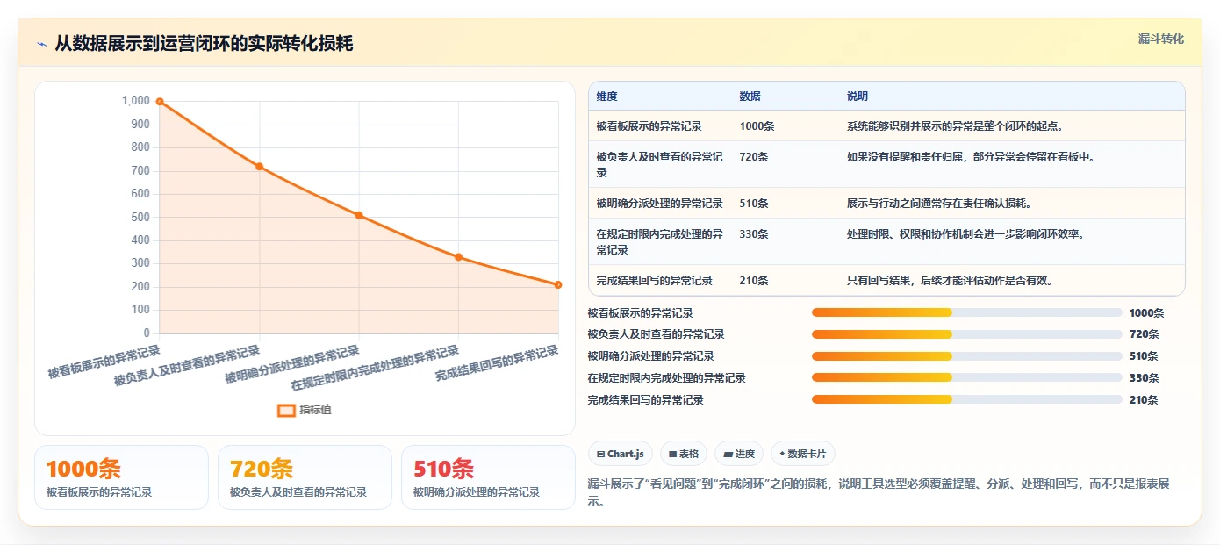The width and height of the screenshot is (1220, 545).
Task: Click the 表格 tag chip
Action: coord(683,454)
